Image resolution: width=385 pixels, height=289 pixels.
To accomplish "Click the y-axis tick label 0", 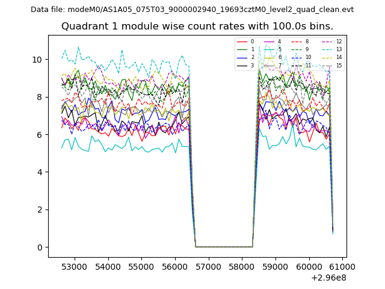I will coord(40,247).
